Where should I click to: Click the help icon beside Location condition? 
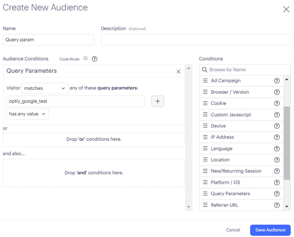(277, 160)
